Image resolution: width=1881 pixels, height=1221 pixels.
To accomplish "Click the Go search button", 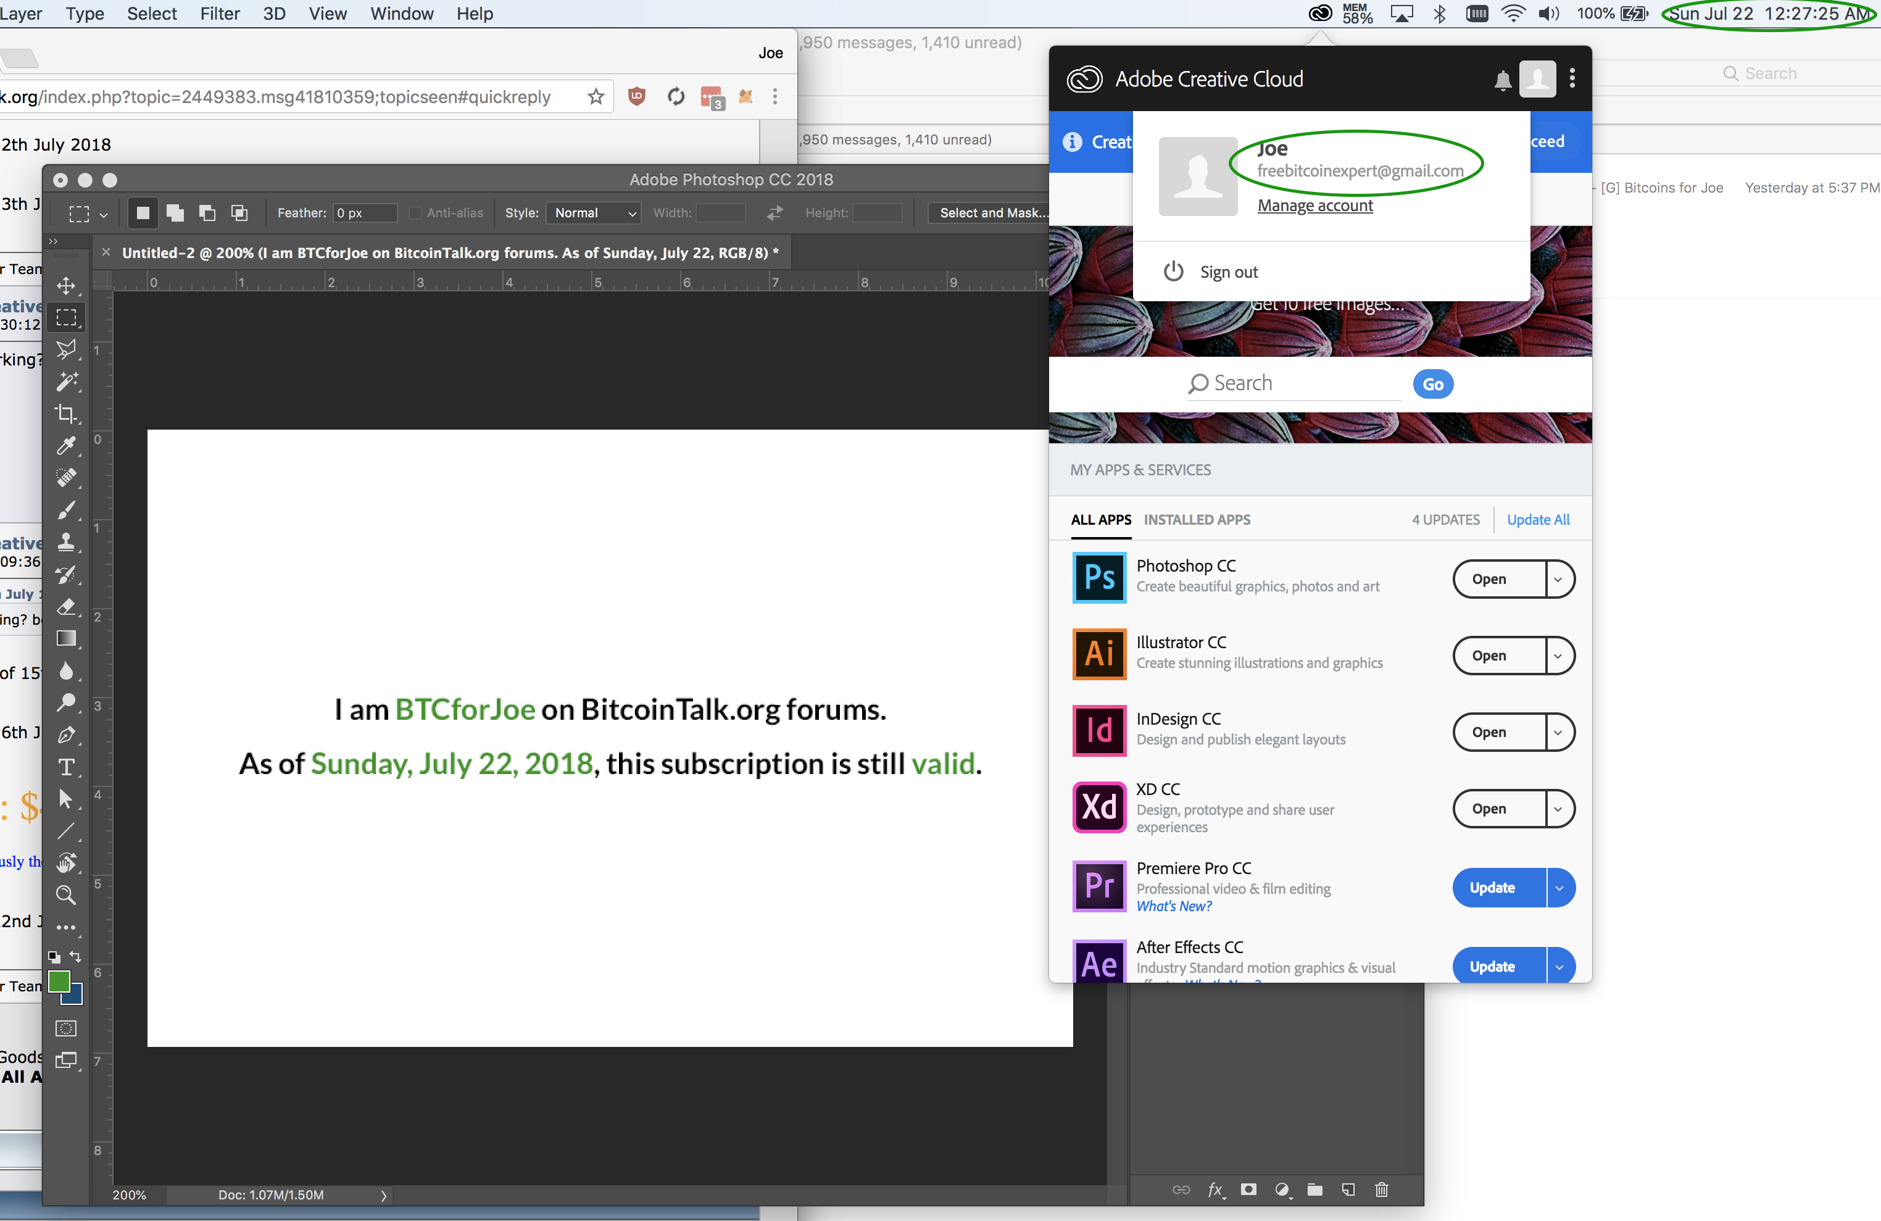I will tap(1433, 384).
